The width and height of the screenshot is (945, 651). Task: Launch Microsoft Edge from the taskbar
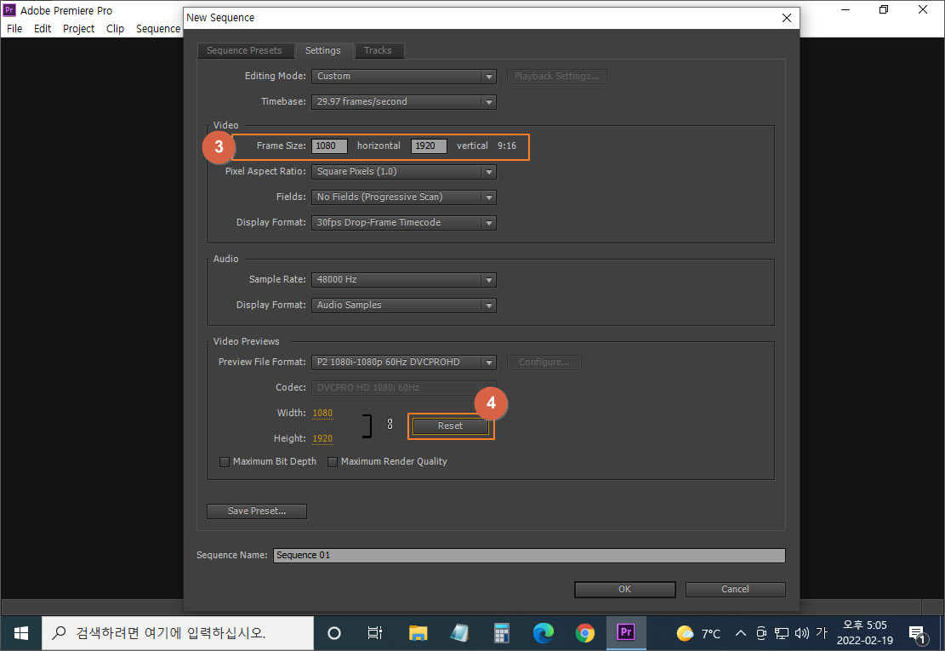[543, 633]
